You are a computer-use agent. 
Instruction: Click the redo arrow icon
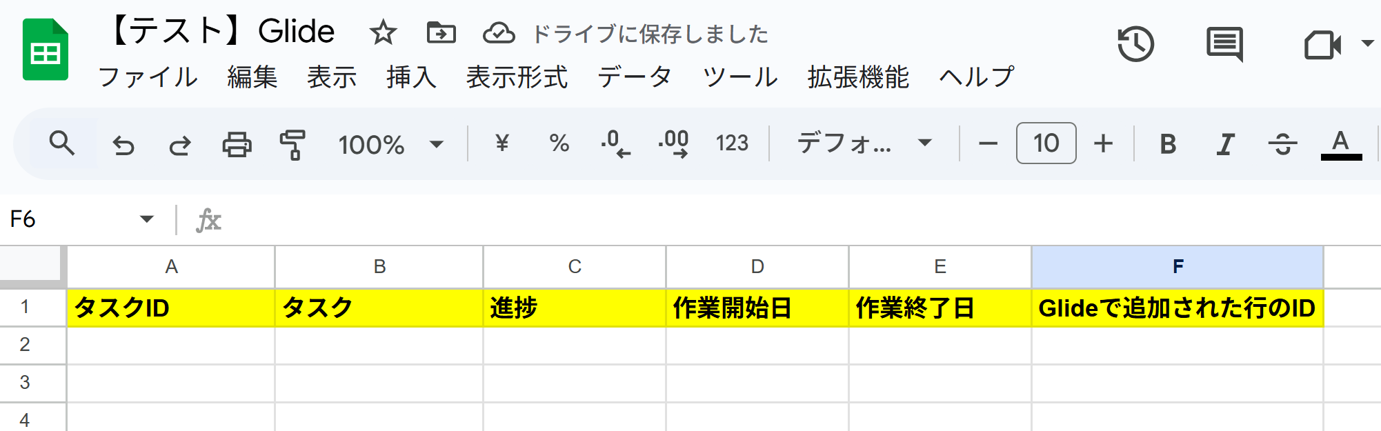click(180, 145)
